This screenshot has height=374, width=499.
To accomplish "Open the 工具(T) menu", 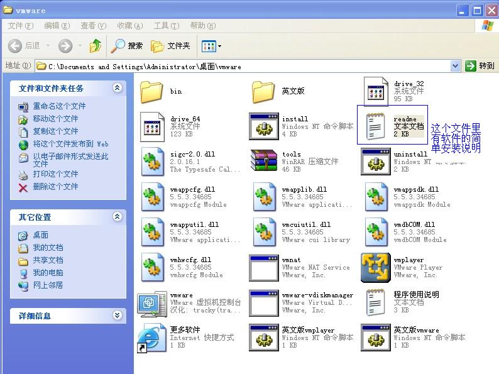I will [166, 26].
